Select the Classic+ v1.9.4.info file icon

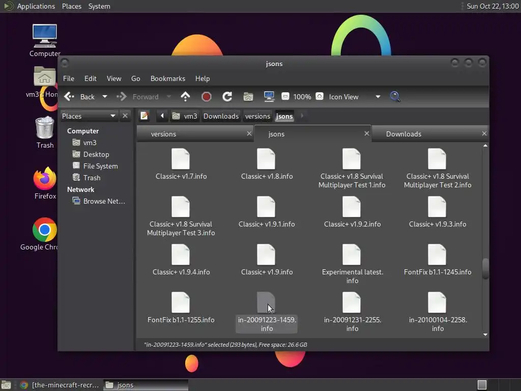181,255
